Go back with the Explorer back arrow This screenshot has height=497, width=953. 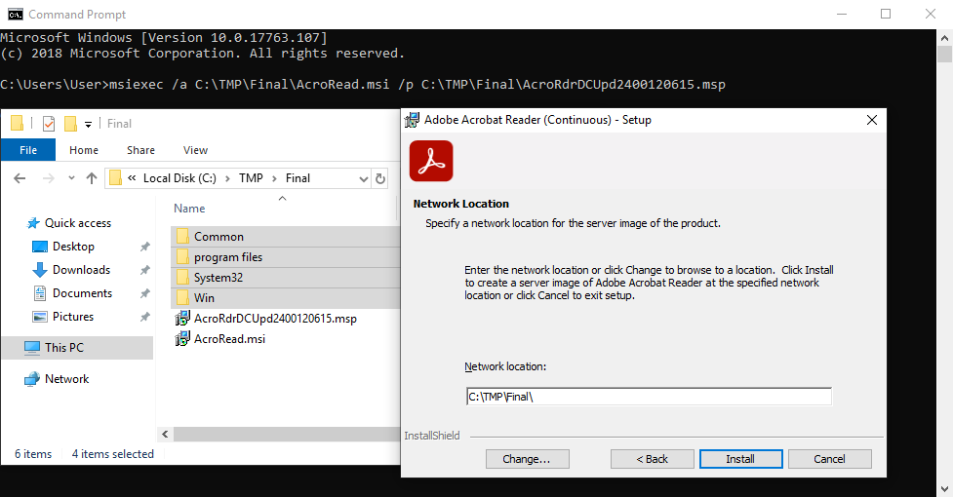click(x=20, y=178)
